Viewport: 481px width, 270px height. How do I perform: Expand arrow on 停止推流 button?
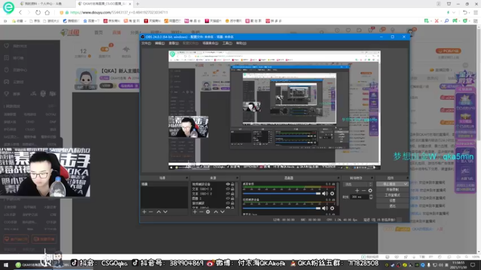click(x=405, y=184)
